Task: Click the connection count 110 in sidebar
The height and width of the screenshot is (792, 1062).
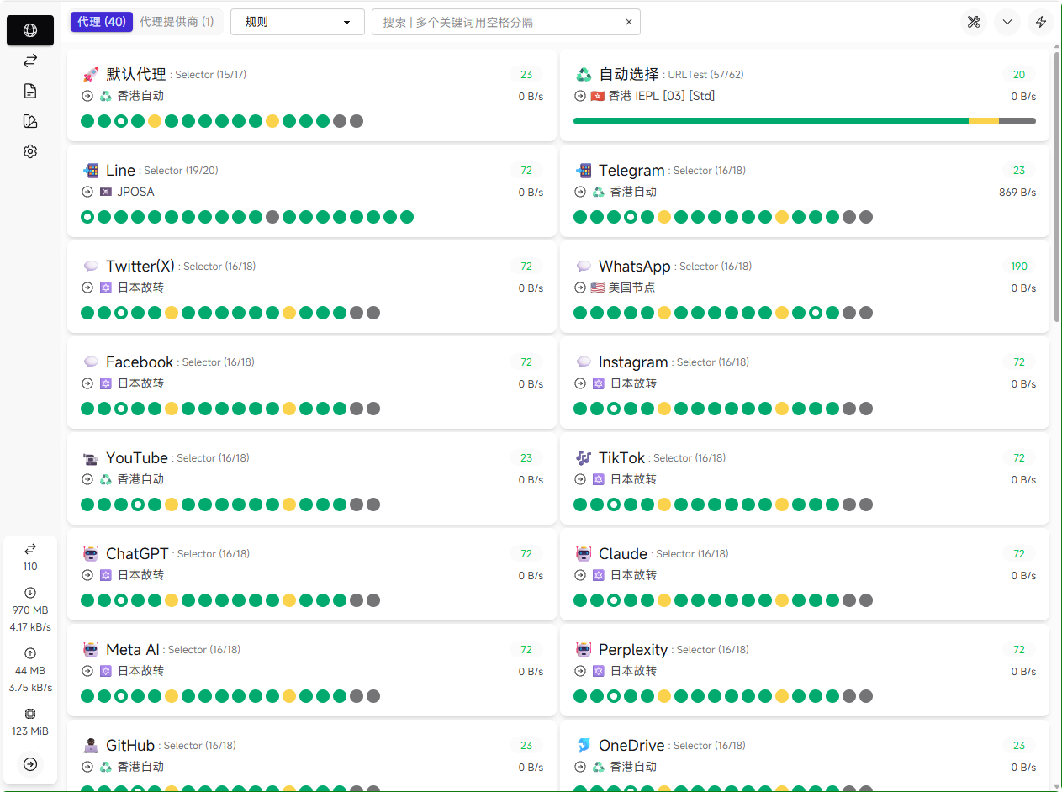Action: [x=30, y=567]
